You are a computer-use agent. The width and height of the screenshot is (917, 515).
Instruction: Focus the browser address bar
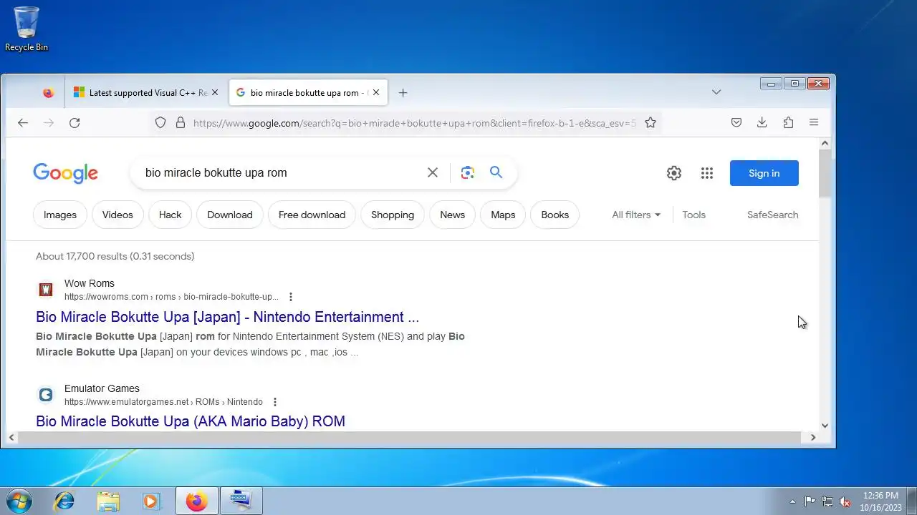414,123
